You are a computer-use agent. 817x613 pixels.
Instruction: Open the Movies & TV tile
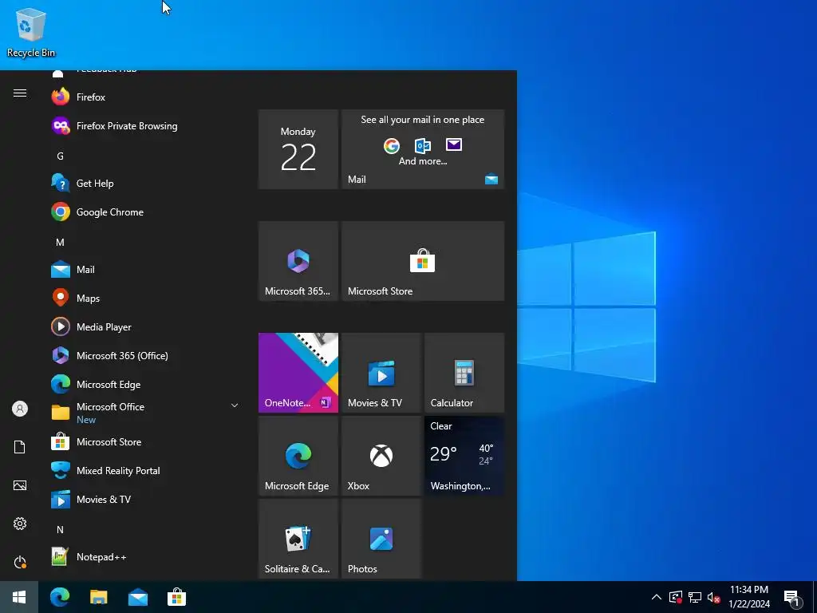[381, 373]
